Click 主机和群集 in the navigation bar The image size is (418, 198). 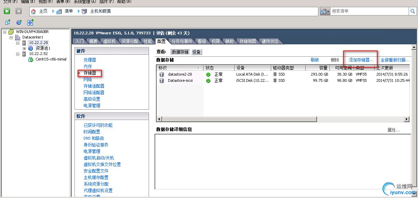coord(101,11)
